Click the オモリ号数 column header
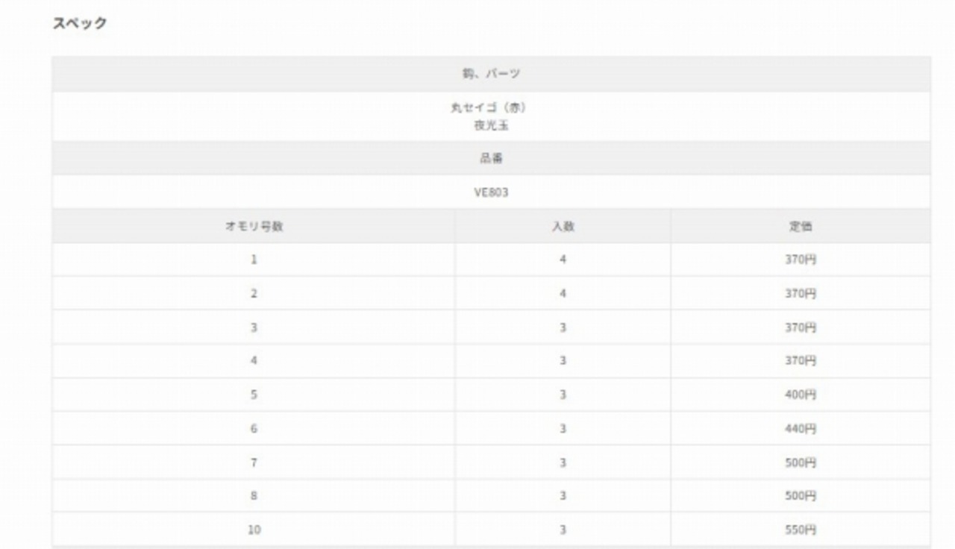Screen dimensions: 955x549 tap(254, 227)
